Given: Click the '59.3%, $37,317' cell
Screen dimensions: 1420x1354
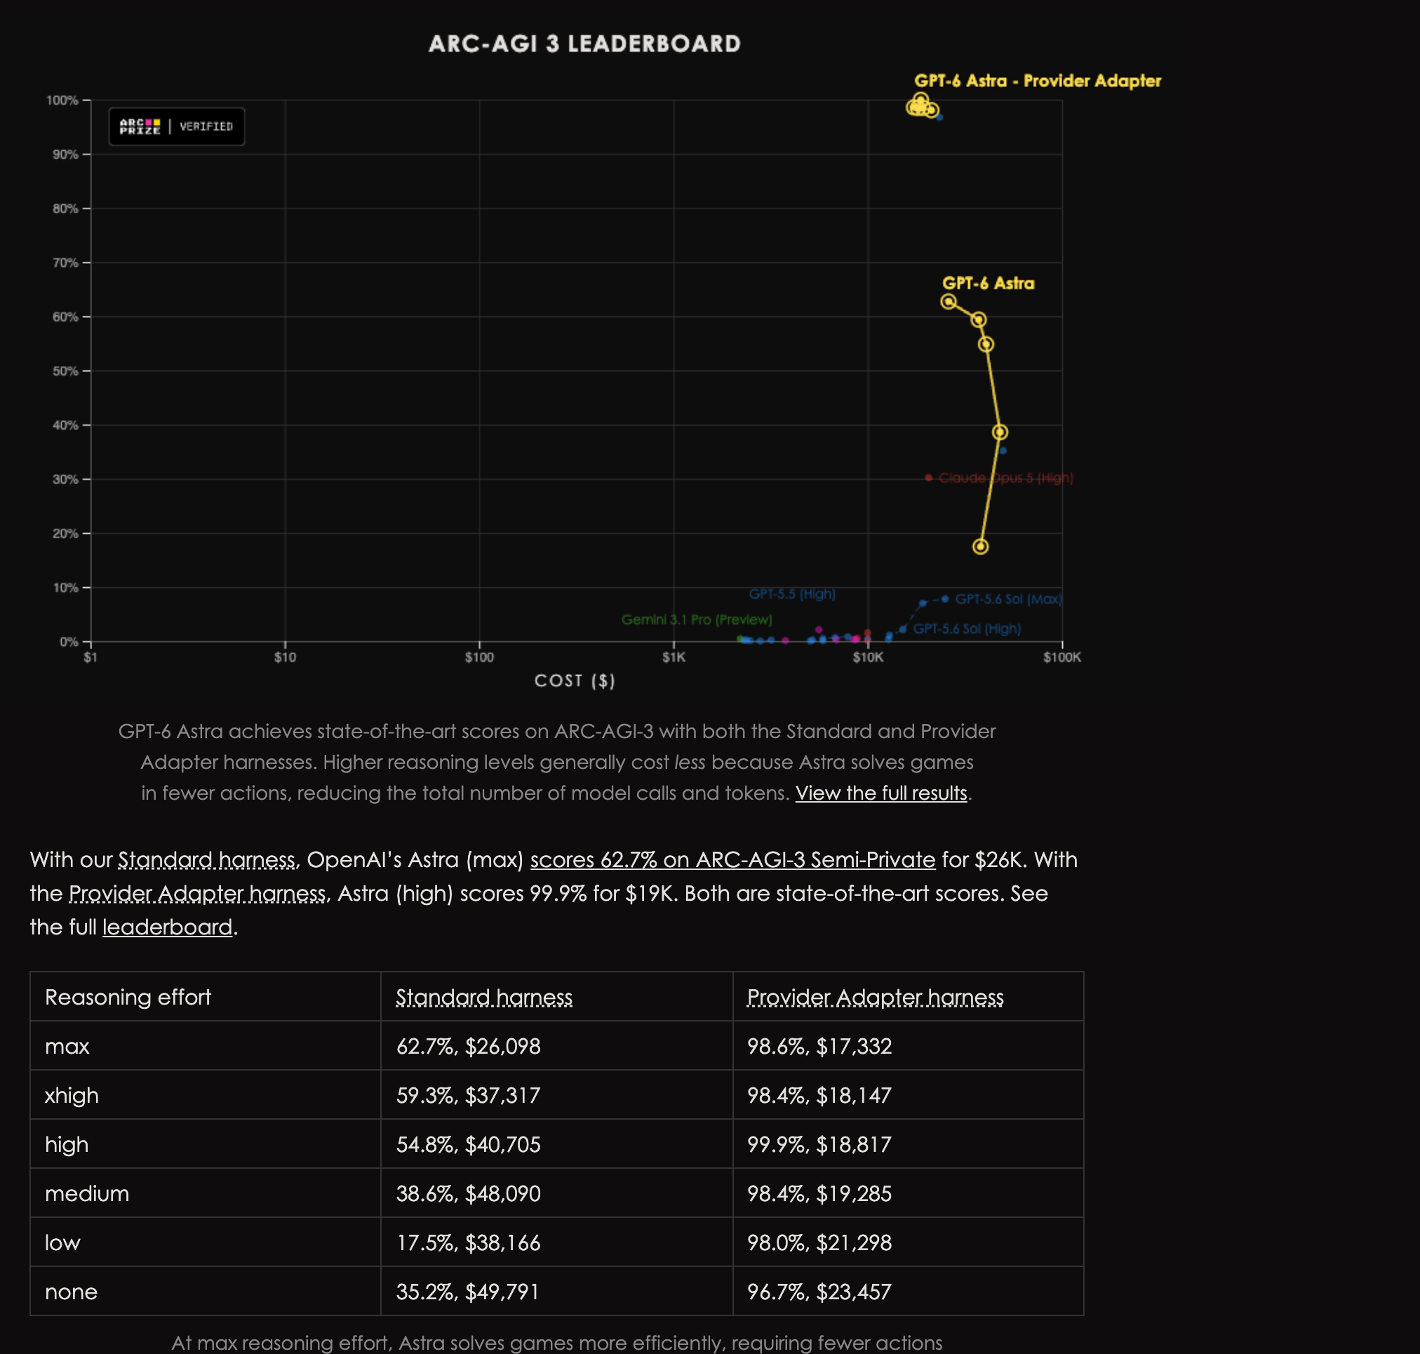Looking at the screenshot, I should pos(556,1095).
